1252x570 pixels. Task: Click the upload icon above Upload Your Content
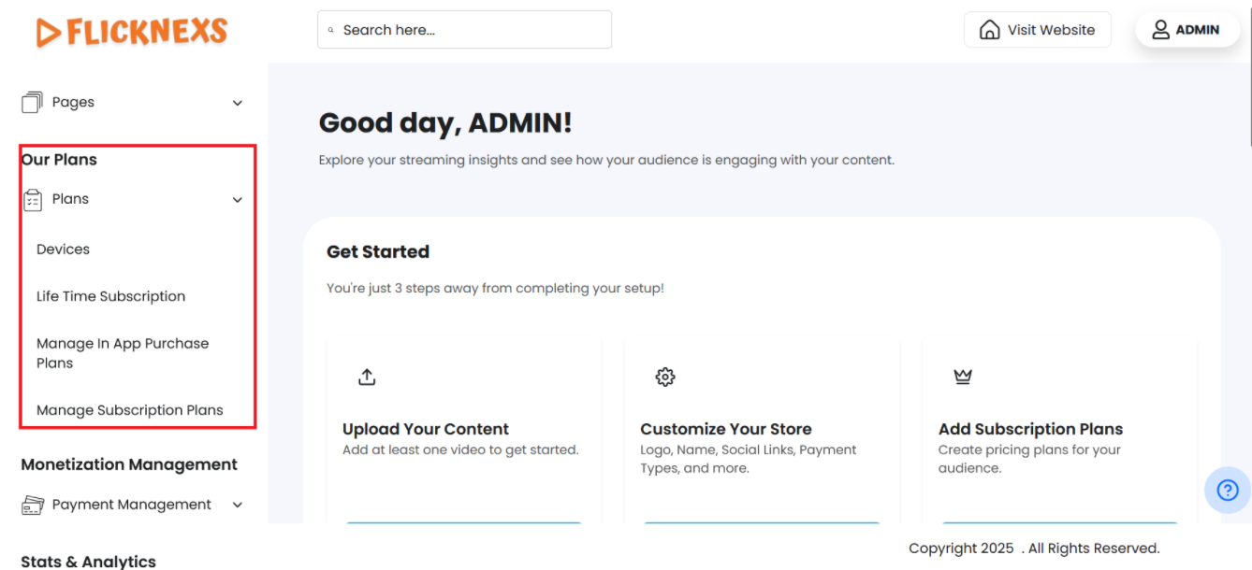[x=367, y=377]
